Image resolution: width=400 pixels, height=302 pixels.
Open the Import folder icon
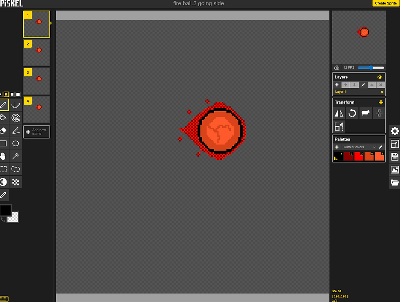pyautogui.click(x=395, y=182)
